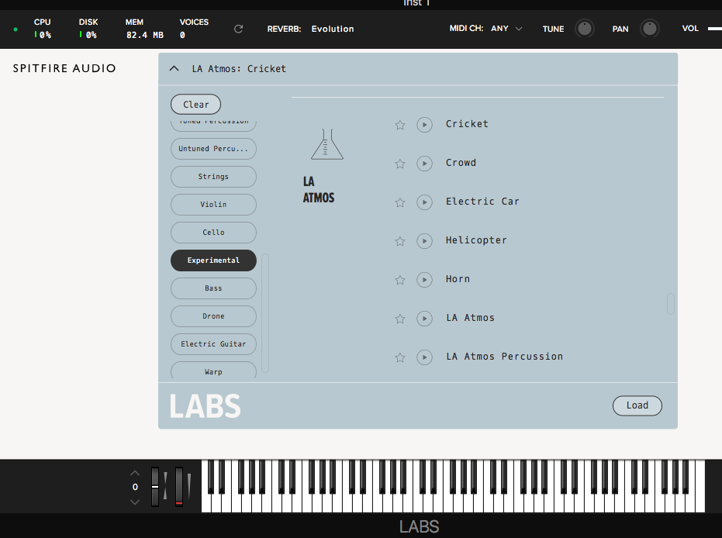Clear the current category selection
Viewport: 722px width, 538px height.
(195, 104)
